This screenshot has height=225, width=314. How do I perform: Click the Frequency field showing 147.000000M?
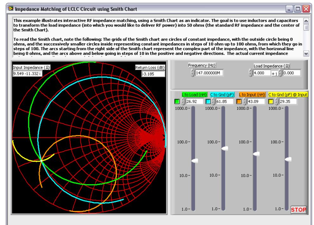coord(209,73)
